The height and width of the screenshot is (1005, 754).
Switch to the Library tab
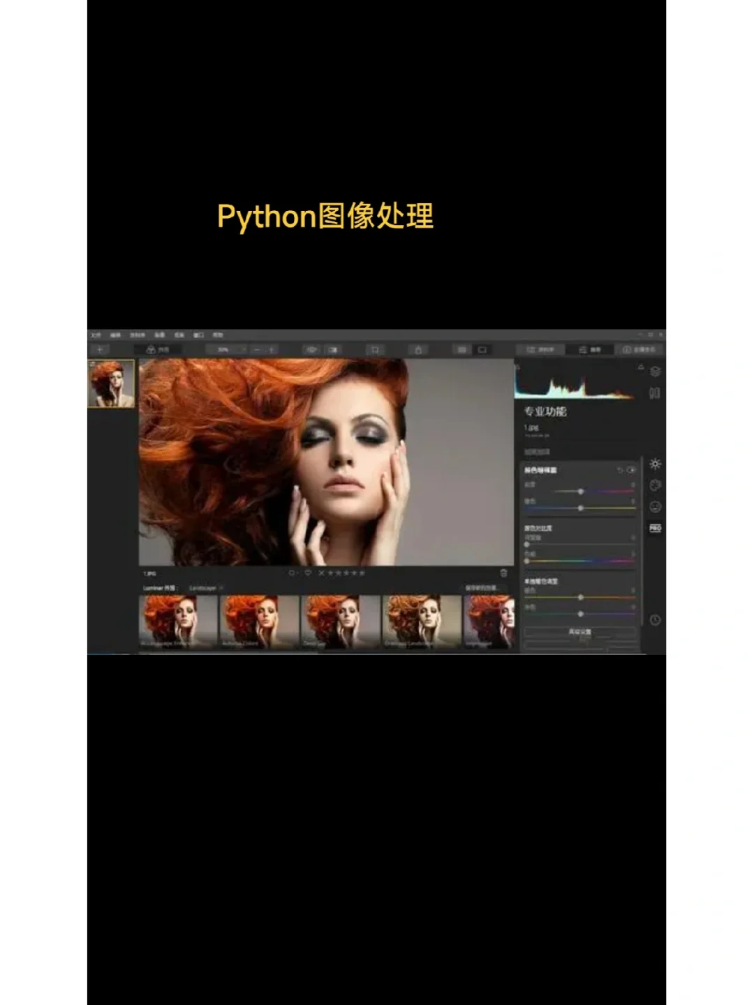coord(540,349)
